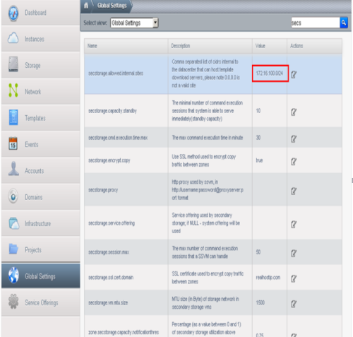Image resolution: width=353 pixels, height=337 pixels.
Task: Click the realhostip.com value
Action: pos(268,278)
